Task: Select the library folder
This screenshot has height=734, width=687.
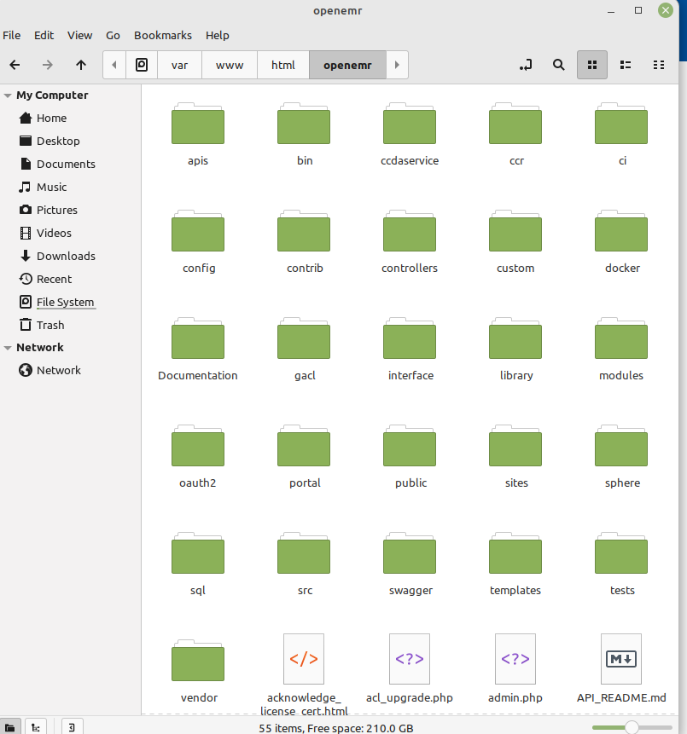Action: (515, 350)
